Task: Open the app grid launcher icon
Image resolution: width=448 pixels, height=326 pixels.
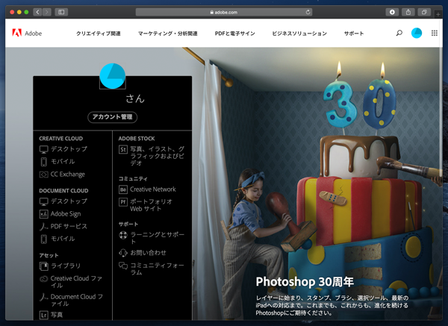Action: click(x=435, y=33)
